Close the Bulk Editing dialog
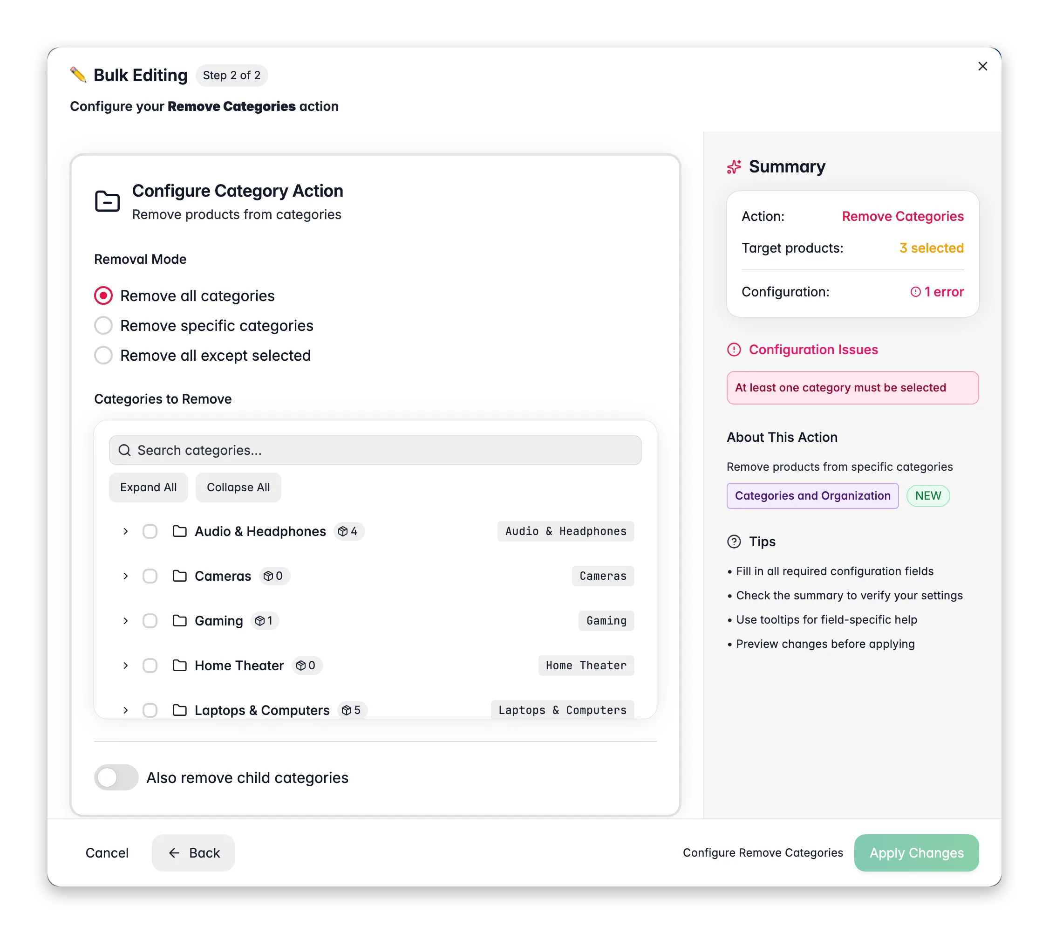 click(982, 66)
